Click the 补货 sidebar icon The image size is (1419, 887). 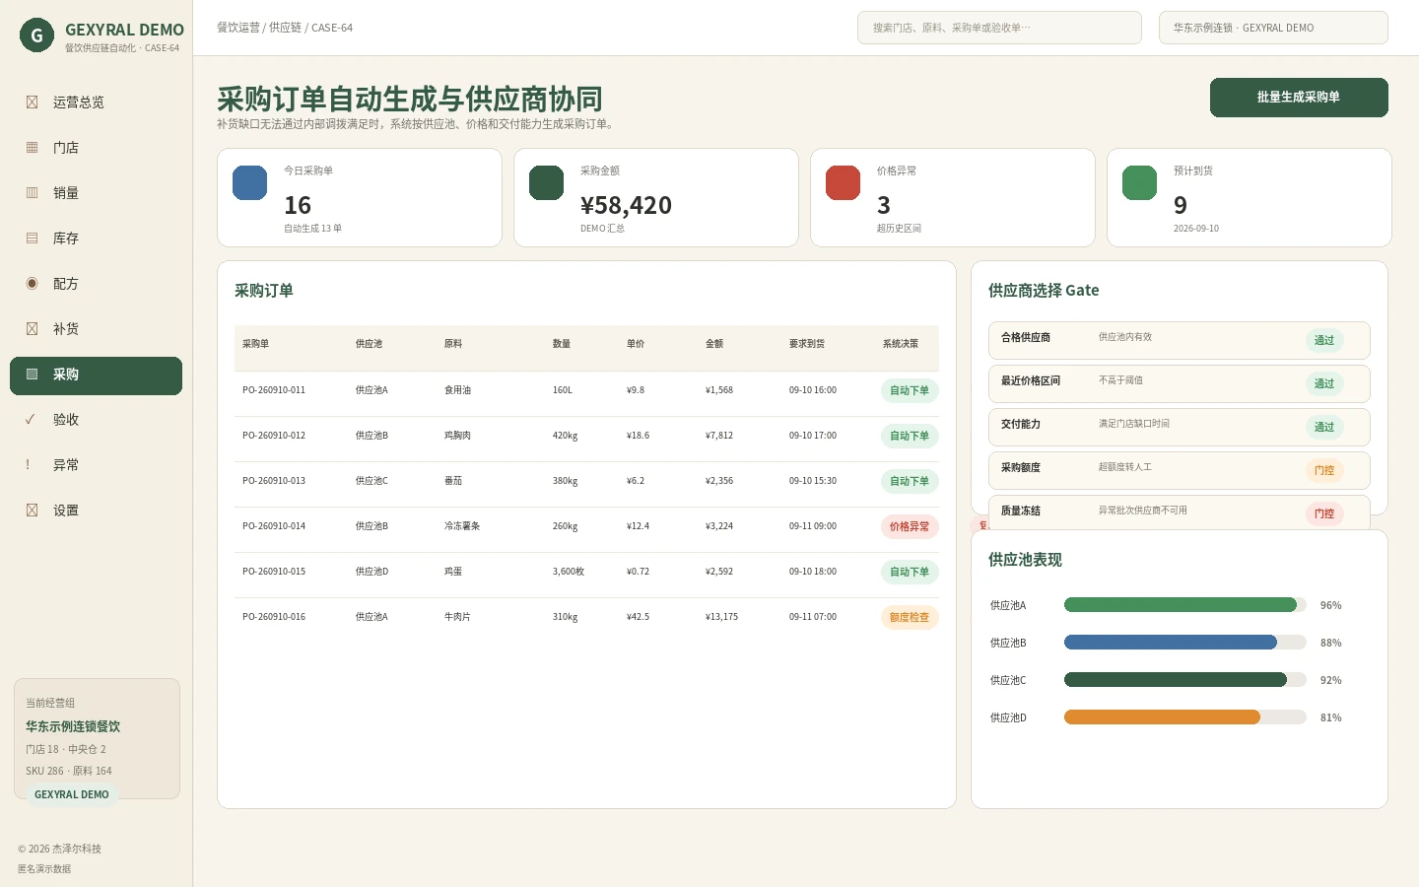pyautogui.click(x=32, y=329)
